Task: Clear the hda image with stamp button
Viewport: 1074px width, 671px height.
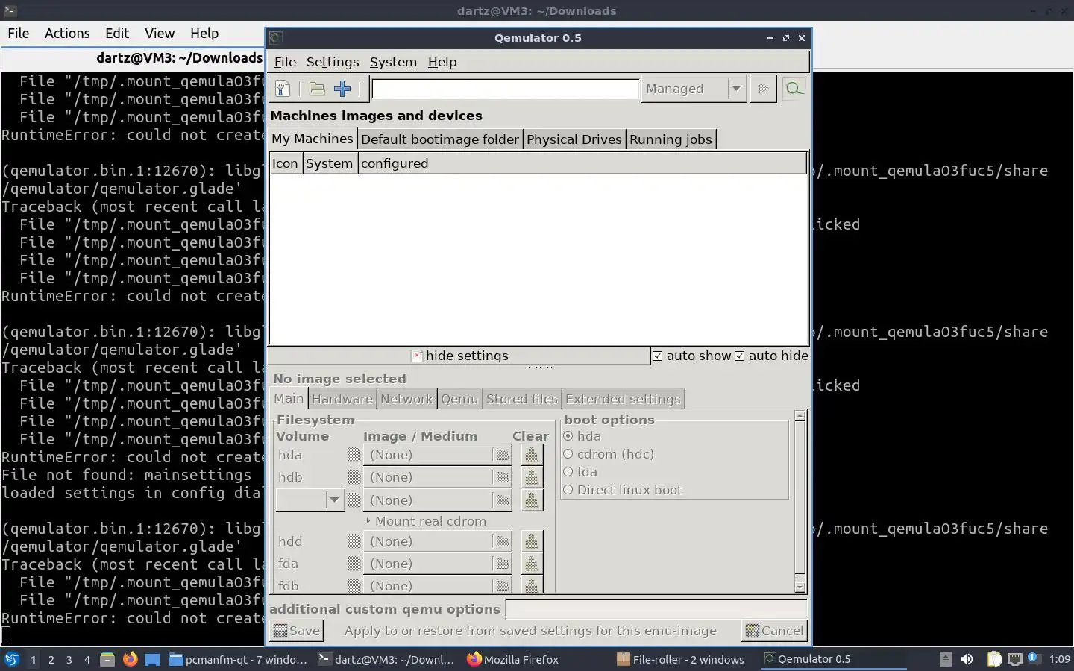Action: tap(531, 455)
